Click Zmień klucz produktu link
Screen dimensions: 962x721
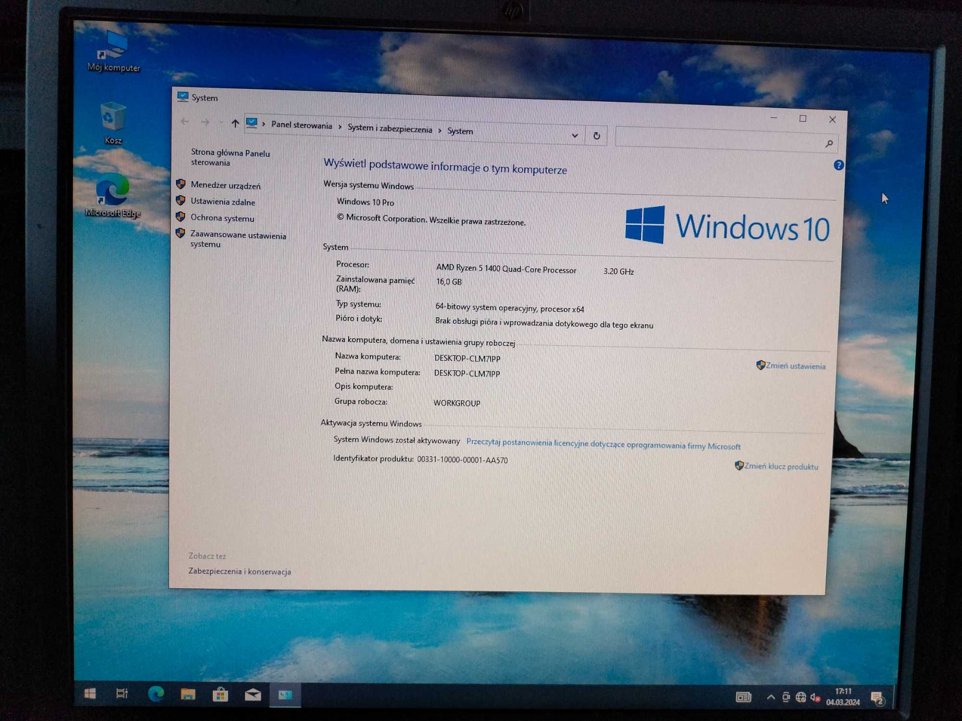pos(781,466)
